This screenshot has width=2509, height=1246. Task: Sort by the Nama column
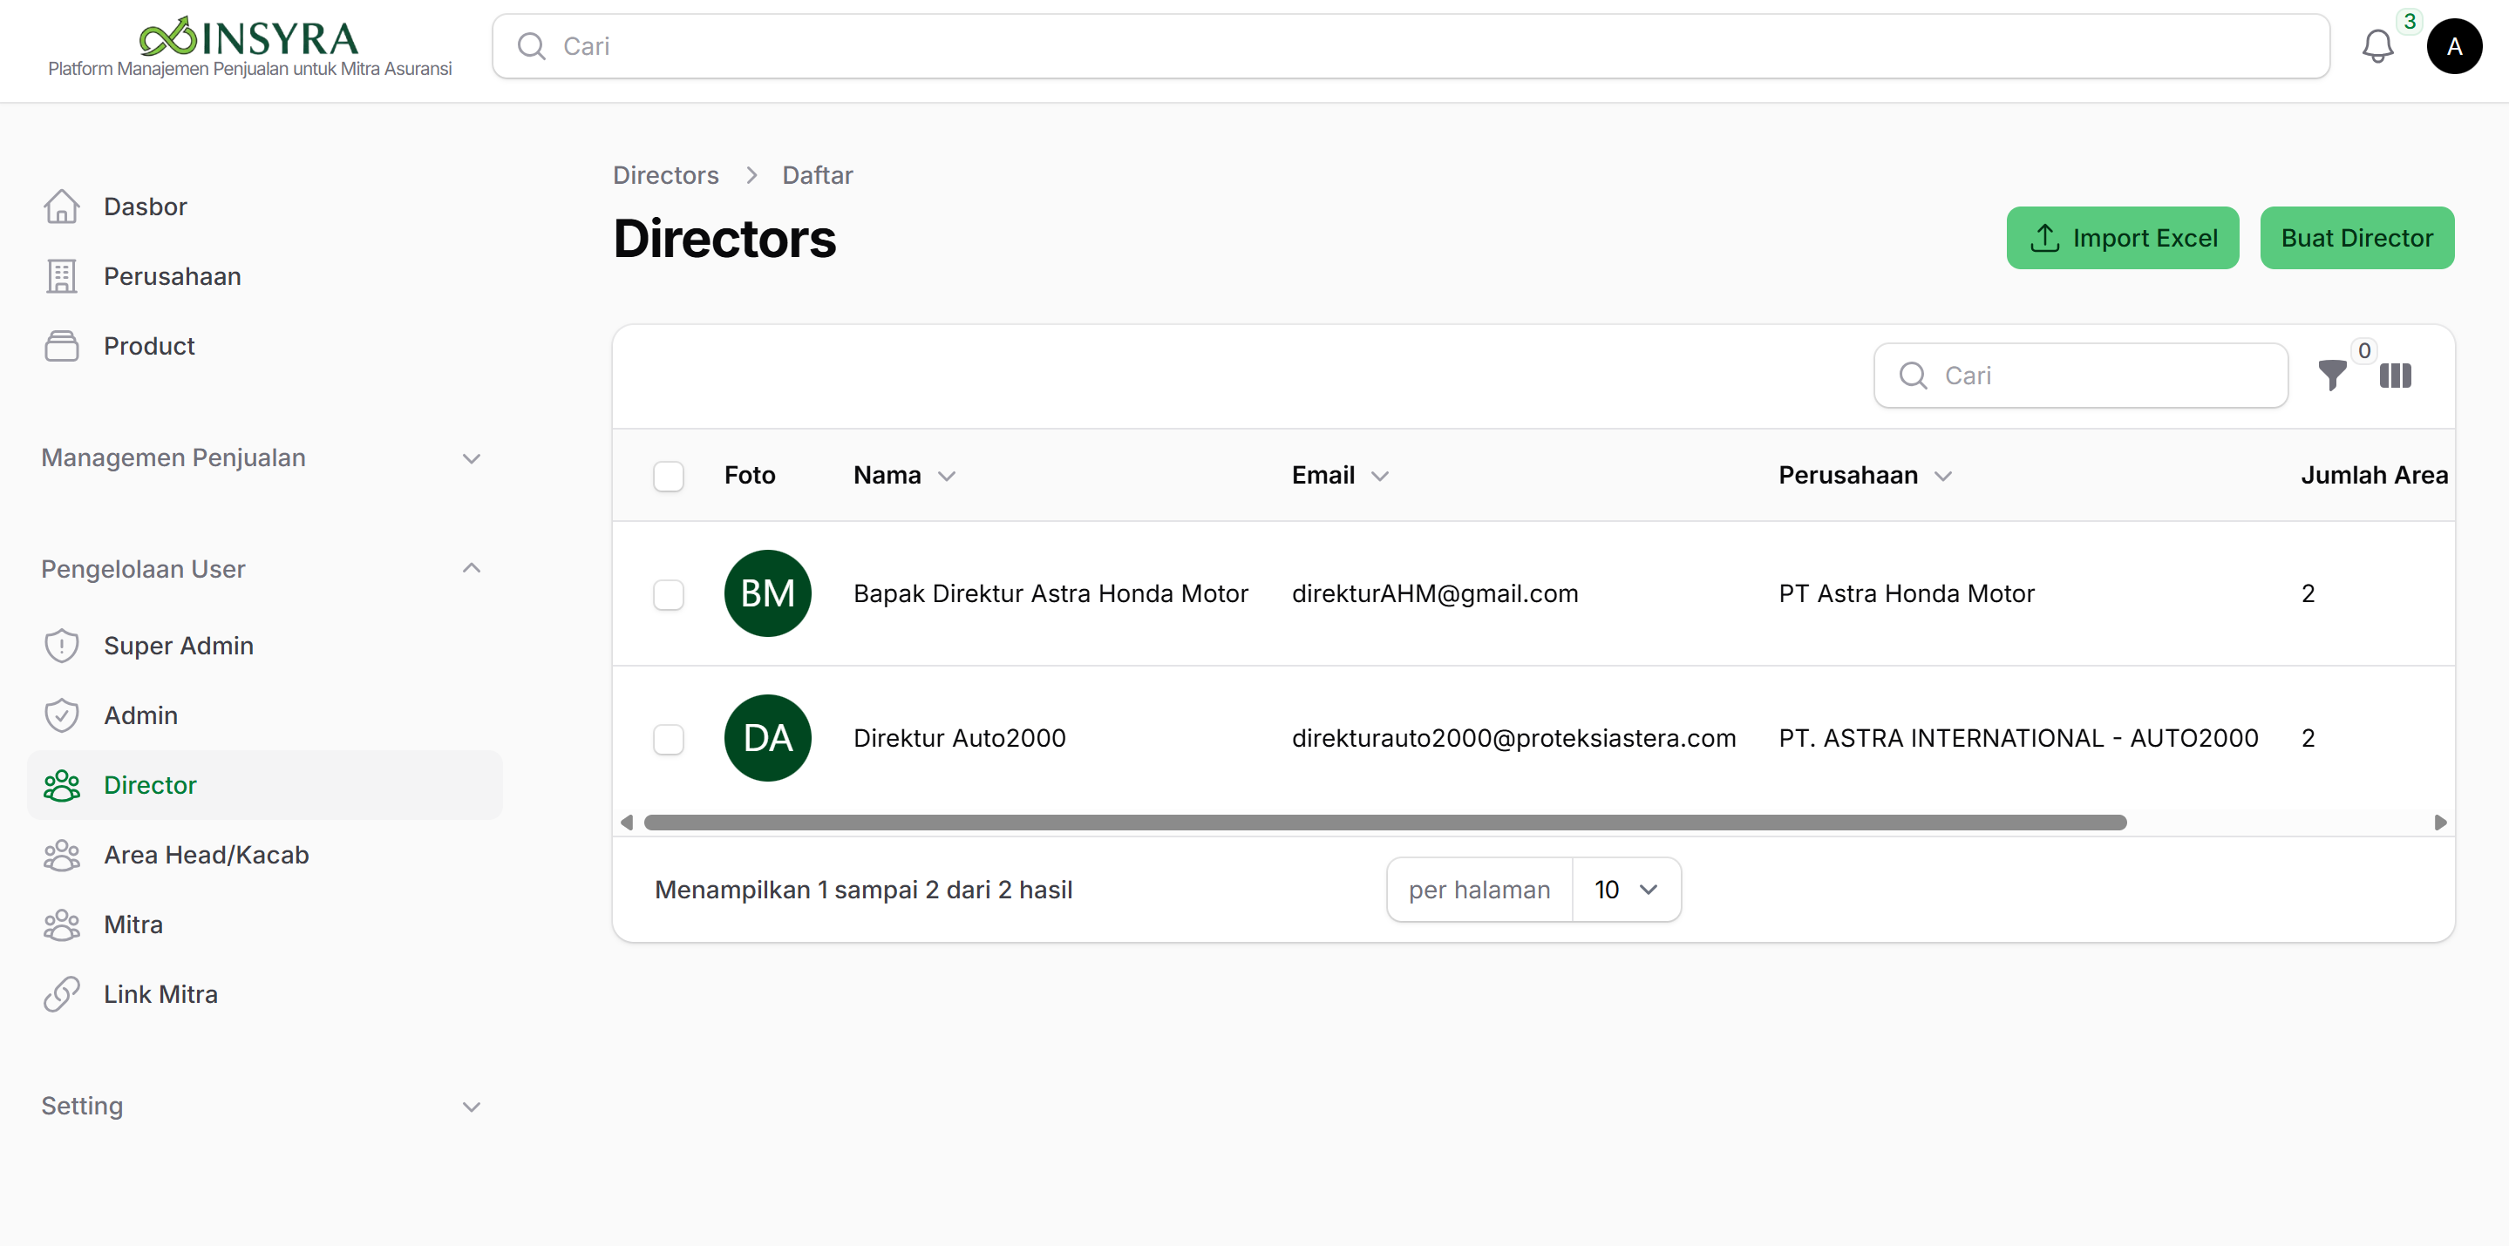pos(904,475)
